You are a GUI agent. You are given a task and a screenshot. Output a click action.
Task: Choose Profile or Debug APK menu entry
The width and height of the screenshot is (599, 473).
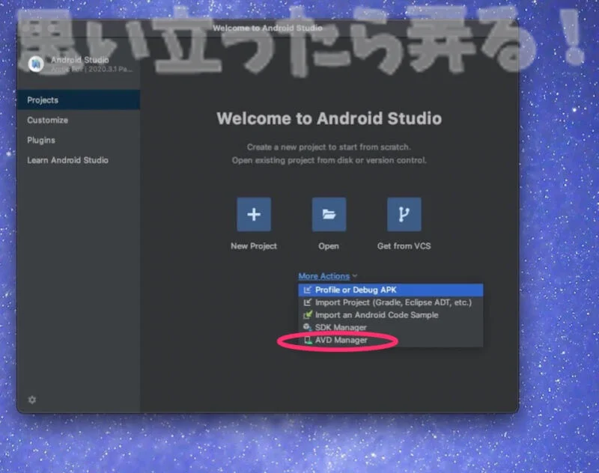390,290
